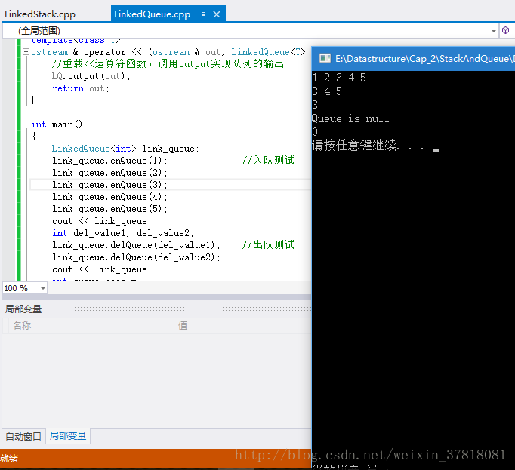
Task: Click the console title bar path
Action: pos(424,58)
